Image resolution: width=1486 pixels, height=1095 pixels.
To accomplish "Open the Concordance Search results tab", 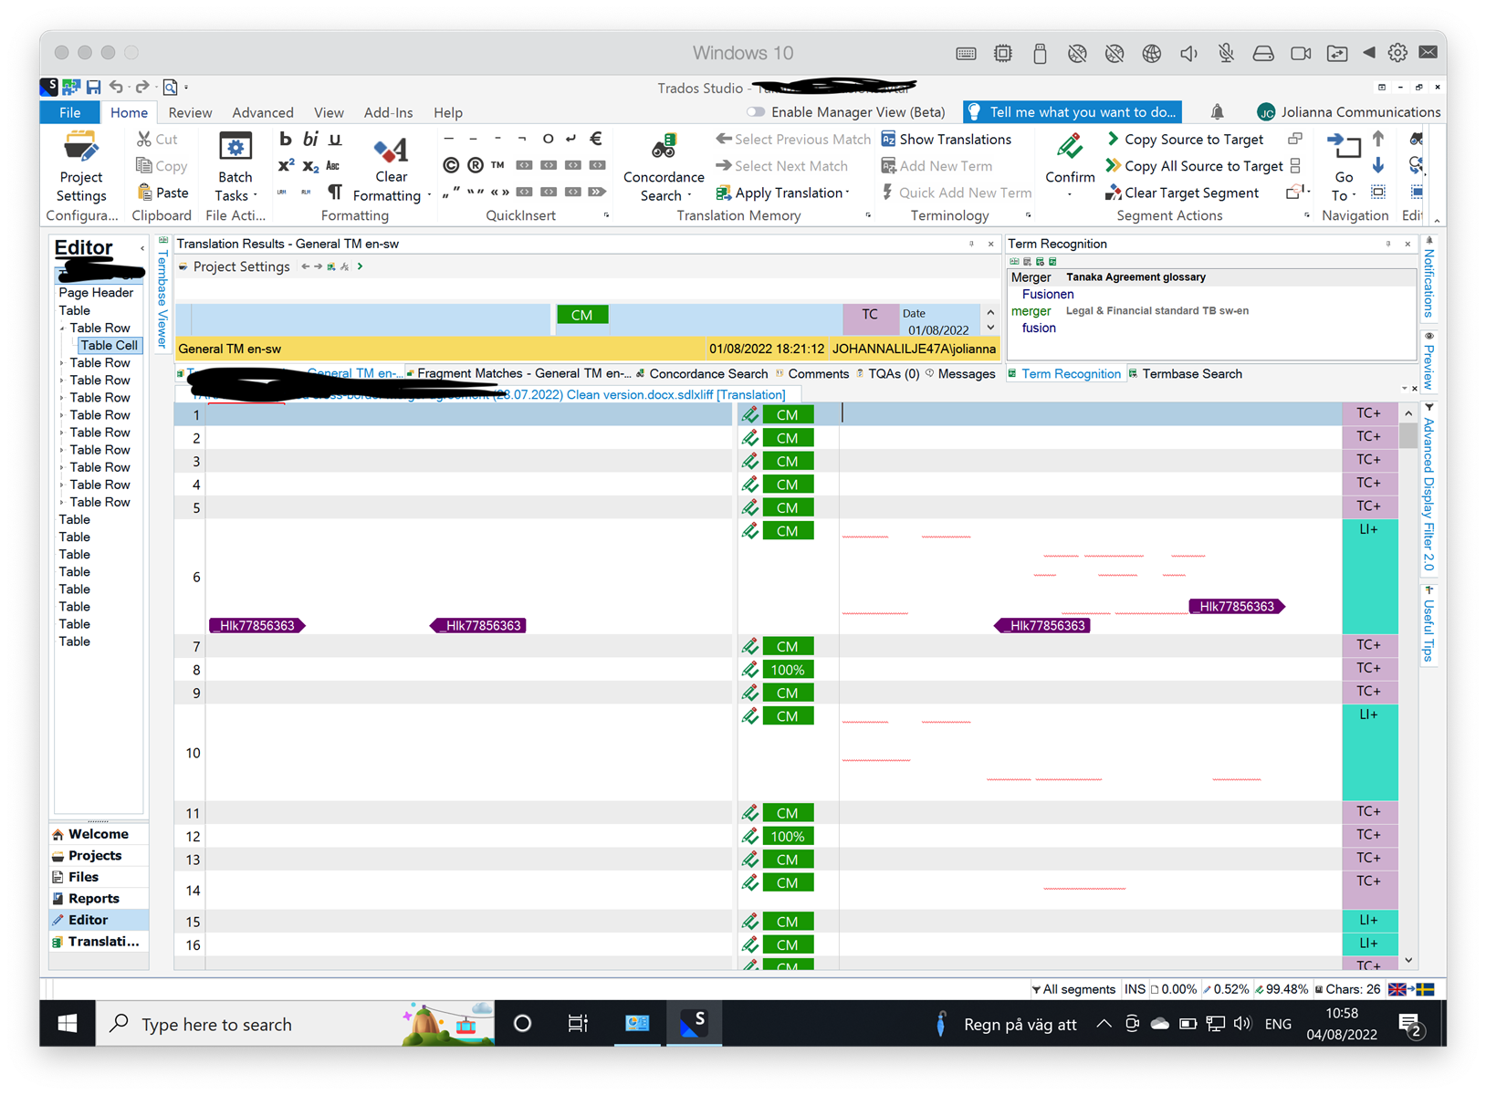I will 702,373.
